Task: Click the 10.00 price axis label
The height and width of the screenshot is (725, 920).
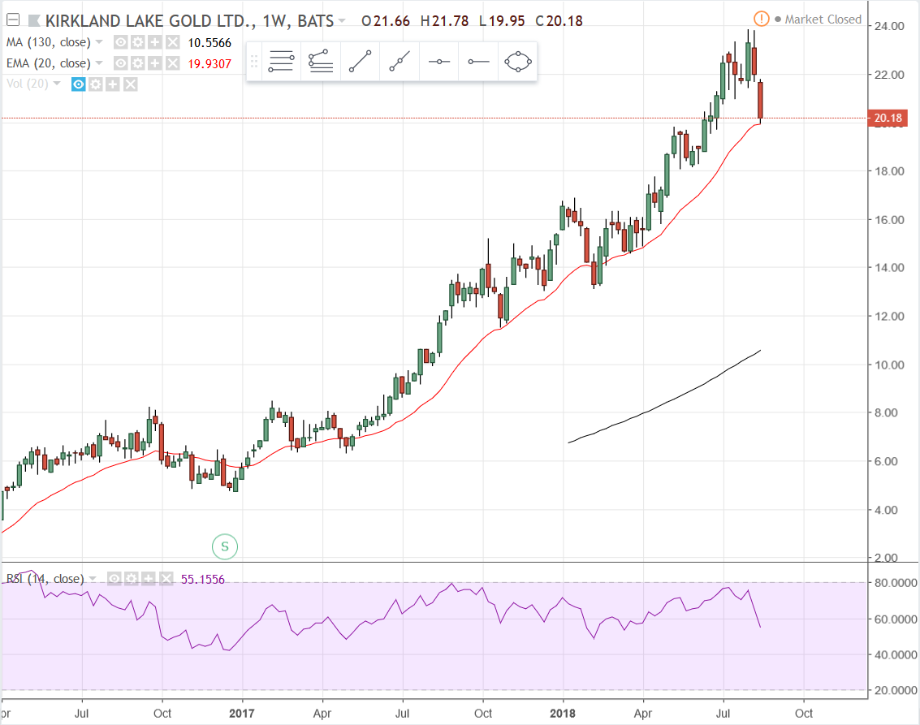Action: (889, 365)
